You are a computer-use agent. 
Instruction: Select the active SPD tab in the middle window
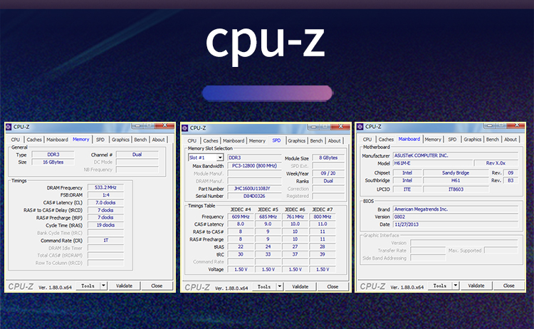[276, 140]
